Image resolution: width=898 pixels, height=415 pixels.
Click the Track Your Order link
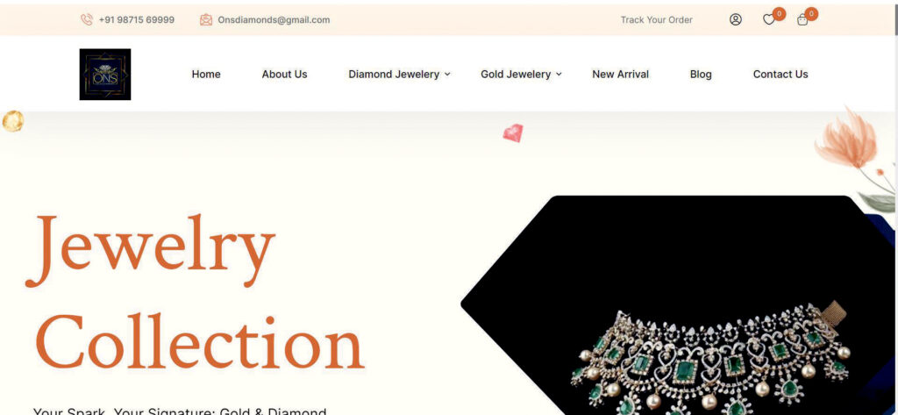(656, 19)
